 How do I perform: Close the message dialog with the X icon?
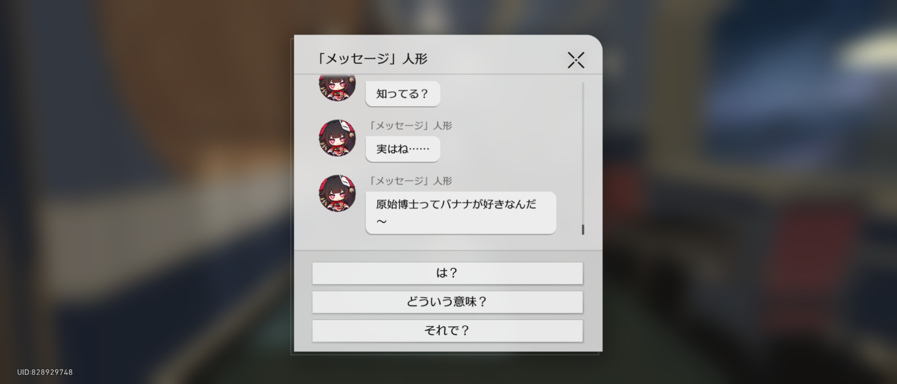576,60
